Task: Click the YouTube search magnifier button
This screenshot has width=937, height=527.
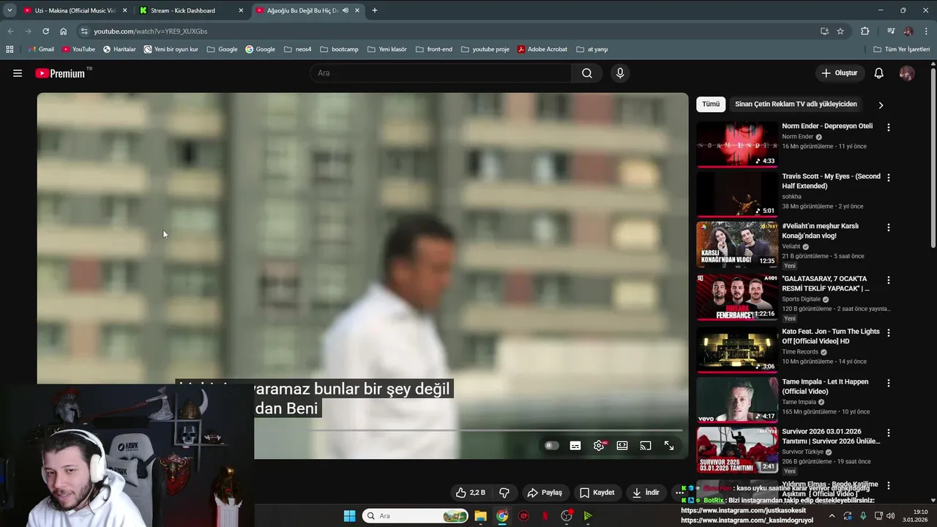Action: [x=587, y=73]
